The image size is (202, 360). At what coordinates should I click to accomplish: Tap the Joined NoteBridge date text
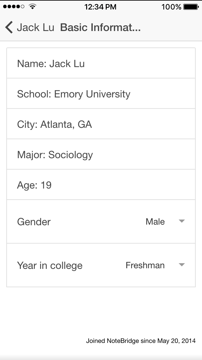pyautogui.click(x=141, y=341)
